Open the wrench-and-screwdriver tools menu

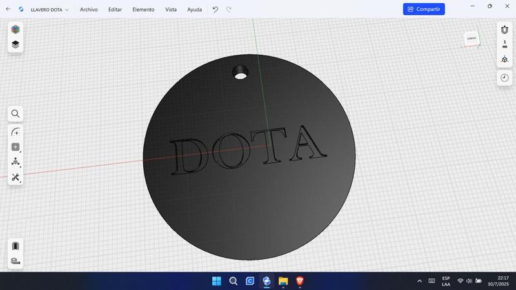[15, 177]
